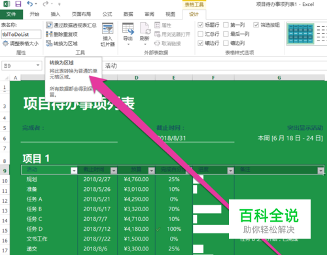
Task: Click budget cell ¥4,760.00
Action: 136,179
